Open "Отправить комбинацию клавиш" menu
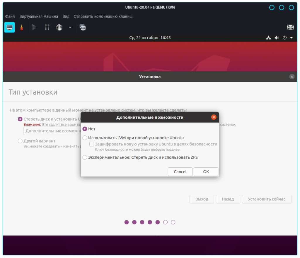Screen dimensions: 300x258 pos(103,16)
